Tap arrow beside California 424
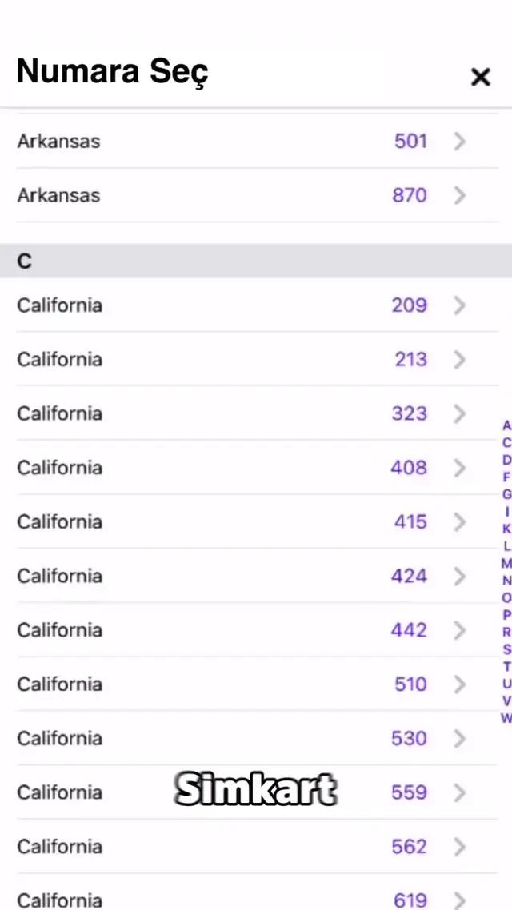This screenshot has height=910, width=512. (459, 577)
